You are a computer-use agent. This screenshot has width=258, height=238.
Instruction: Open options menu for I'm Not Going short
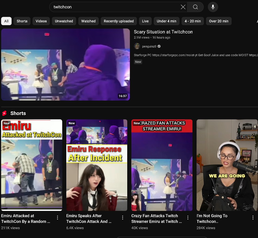click(x=253, y=218)
